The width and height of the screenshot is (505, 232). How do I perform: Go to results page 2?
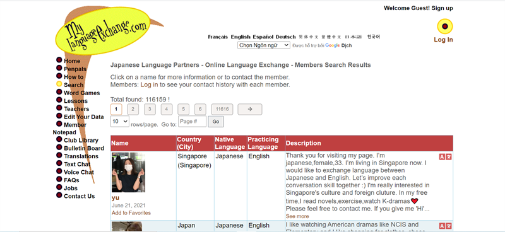coord(133,110)
